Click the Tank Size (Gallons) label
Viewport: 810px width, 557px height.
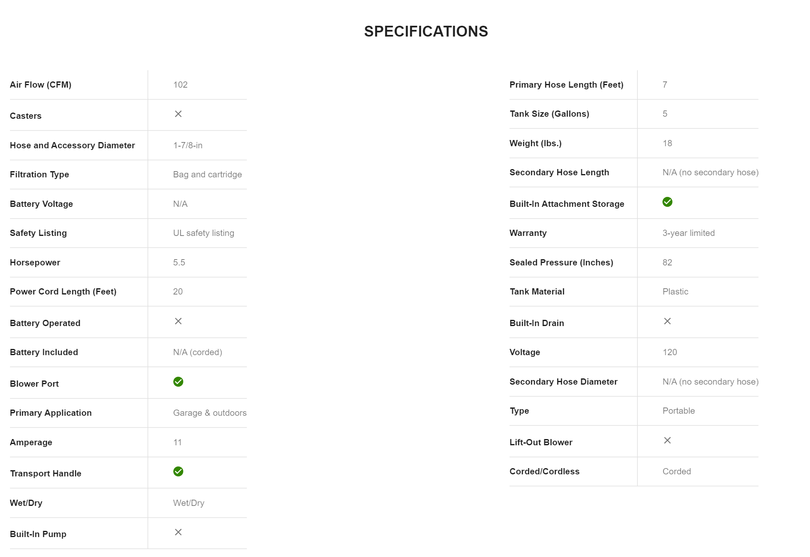click(549, 114)
